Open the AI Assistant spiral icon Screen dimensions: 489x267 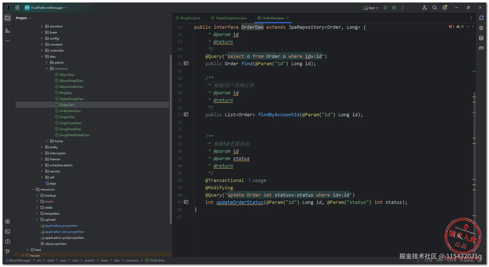coord(481,28)
